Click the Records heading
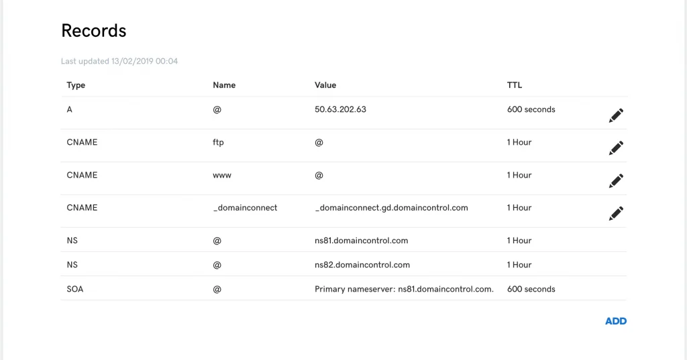This screenshot has width=687, height=360. (x=94, y=31)
